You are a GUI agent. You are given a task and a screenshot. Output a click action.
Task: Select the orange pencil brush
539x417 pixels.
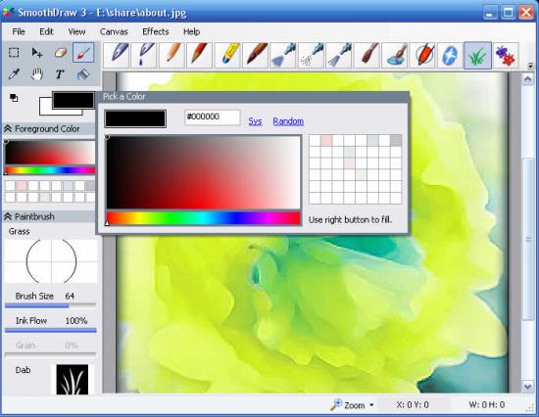(x=172, y=55)
